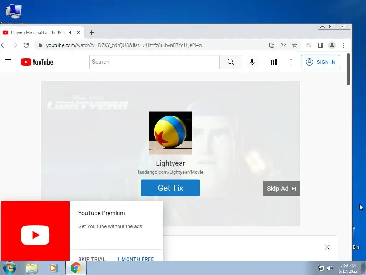This screenshot has width=366, height=275.
Task: Click SKIP TRIAL in Premium popup
Action: click(91, 259)
